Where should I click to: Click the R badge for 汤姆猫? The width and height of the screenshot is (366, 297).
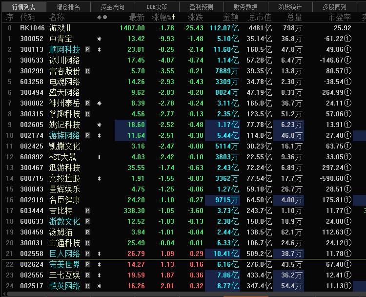click(x=87, y=232)
